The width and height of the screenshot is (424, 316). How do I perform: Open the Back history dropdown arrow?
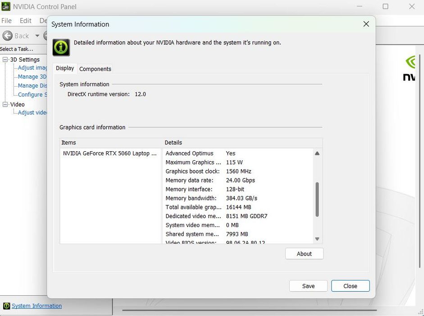[x=37, y=36]
